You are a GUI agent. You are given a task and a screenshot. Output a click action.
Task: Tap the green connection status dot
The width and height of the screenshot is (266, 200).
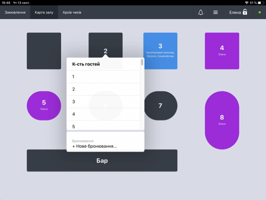coord(260,12)
